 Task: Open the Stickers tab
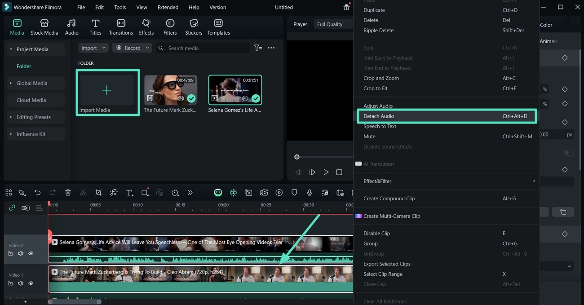coord(194,27)
